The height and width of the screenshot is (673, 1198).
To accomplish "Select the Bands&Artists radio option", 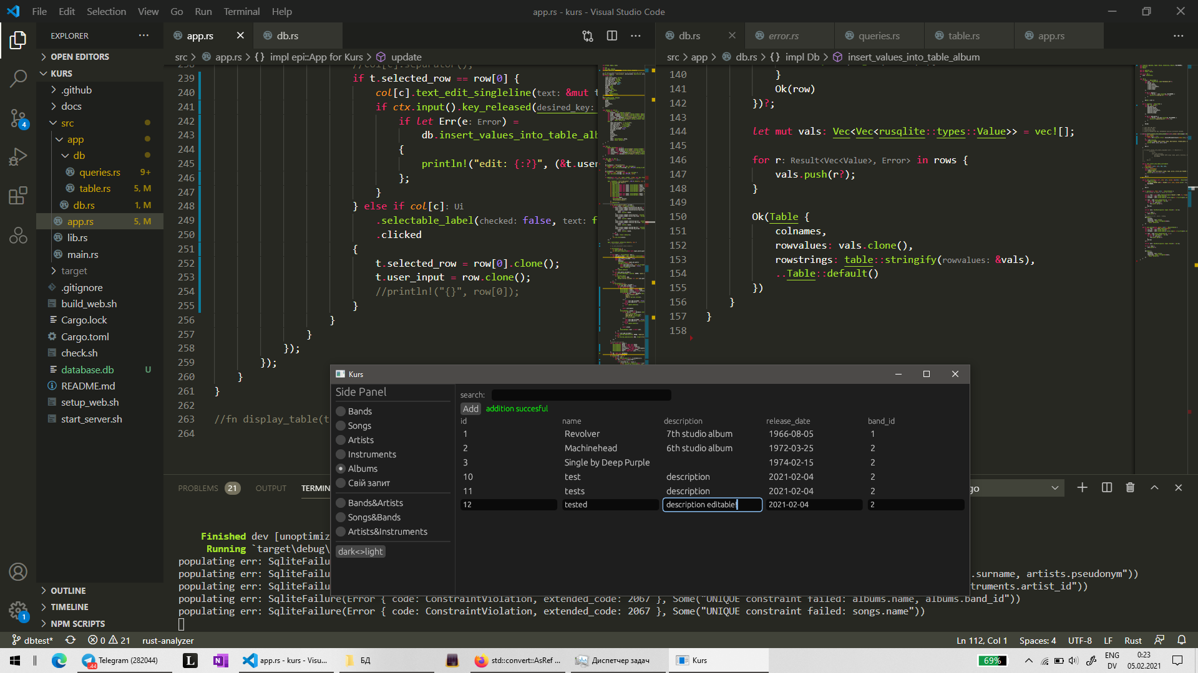I will click(x=369, y=503).
